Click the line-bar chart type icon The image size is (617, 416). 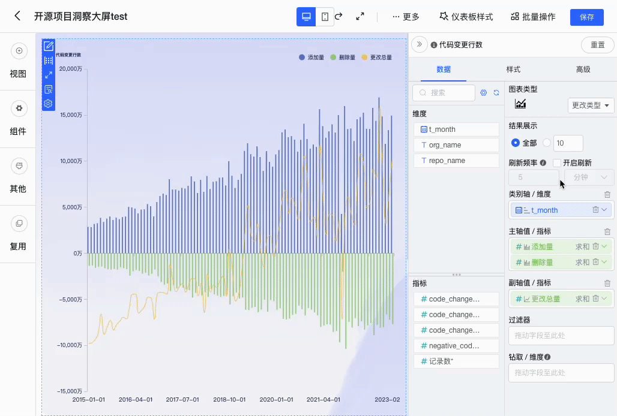[x=520, y=104]
